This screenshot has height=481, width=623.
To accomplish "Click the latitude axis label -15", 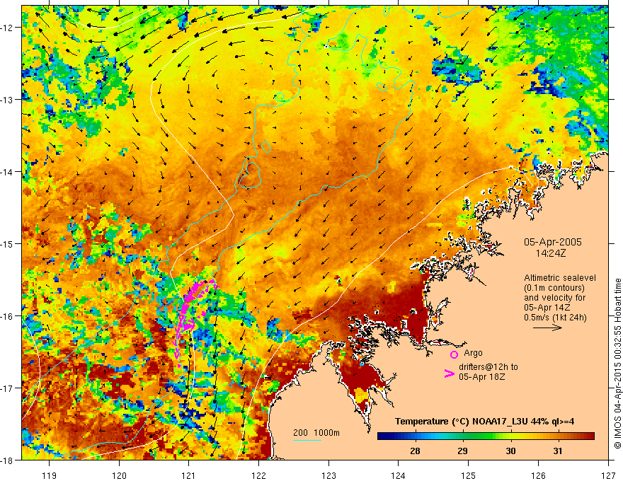I will 8,243.
